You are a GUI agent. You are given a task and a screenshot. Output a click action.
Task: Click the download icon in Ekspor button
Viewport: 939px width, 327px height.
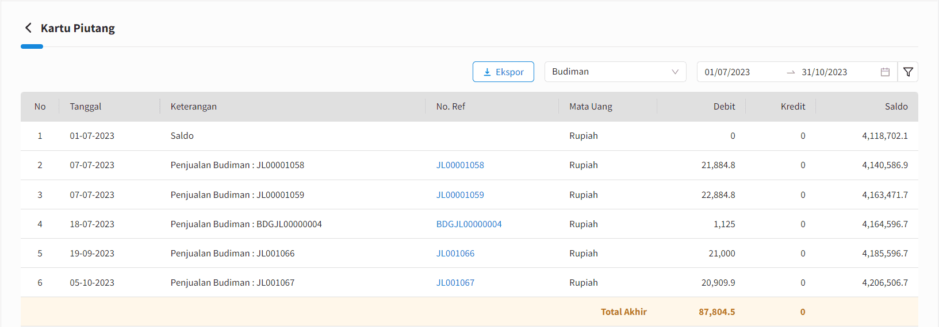click(x=487, y=72)
